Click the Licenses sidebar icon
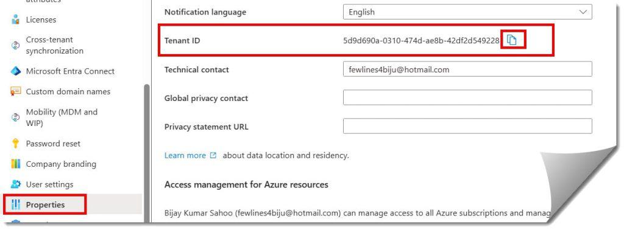 (x=15, y=19)
